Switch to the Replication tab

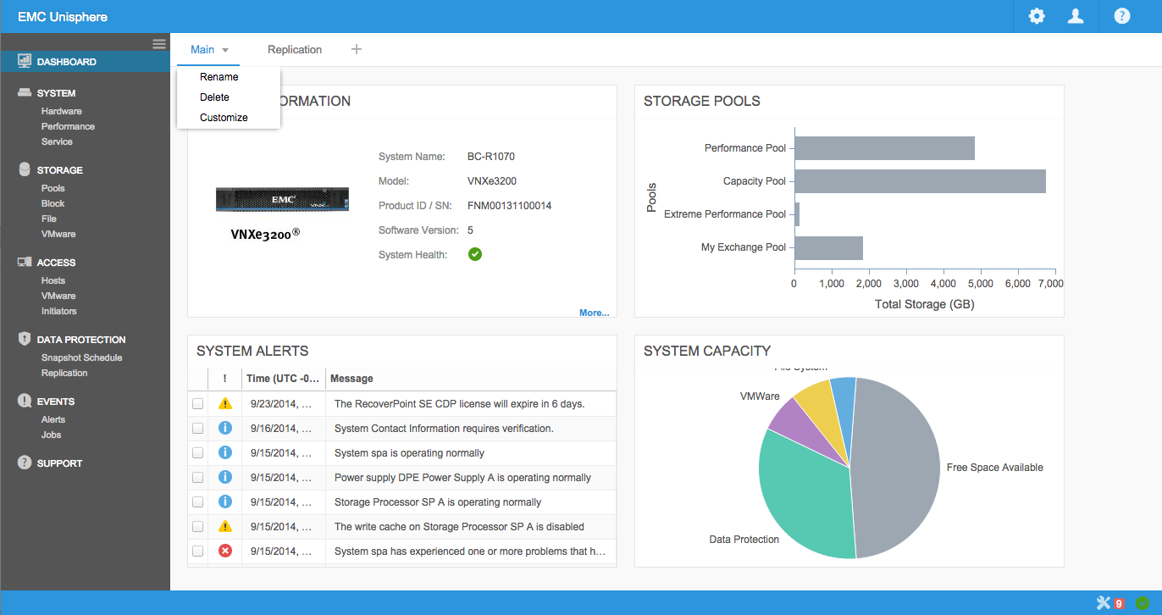click(295, 49)
